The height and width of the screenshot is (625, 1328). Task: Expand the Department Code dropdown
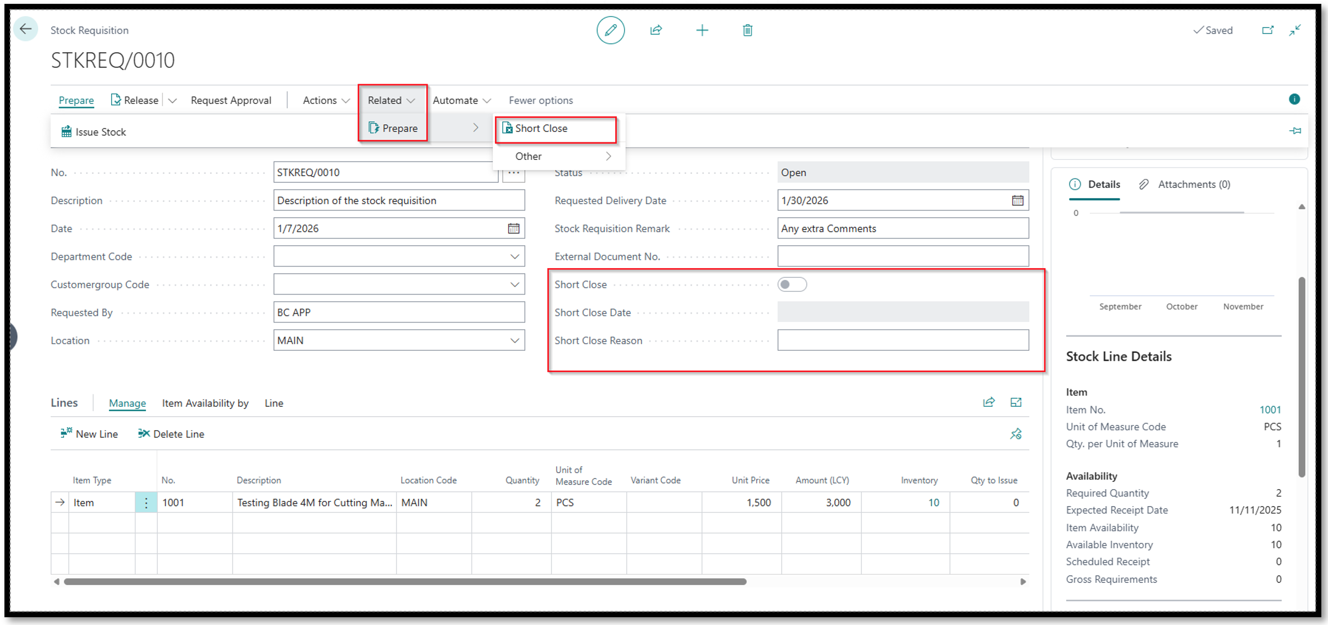pyautogui.click(x=514, y=256)
